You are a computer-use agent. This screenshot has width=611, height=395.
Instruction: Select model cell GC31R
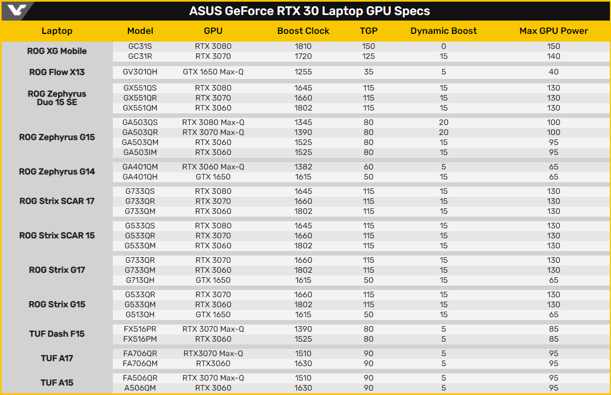point(140,56)
